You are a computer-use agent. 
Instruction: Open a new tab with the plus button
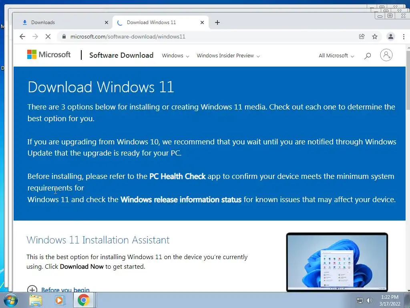click(x=217, y=22)
